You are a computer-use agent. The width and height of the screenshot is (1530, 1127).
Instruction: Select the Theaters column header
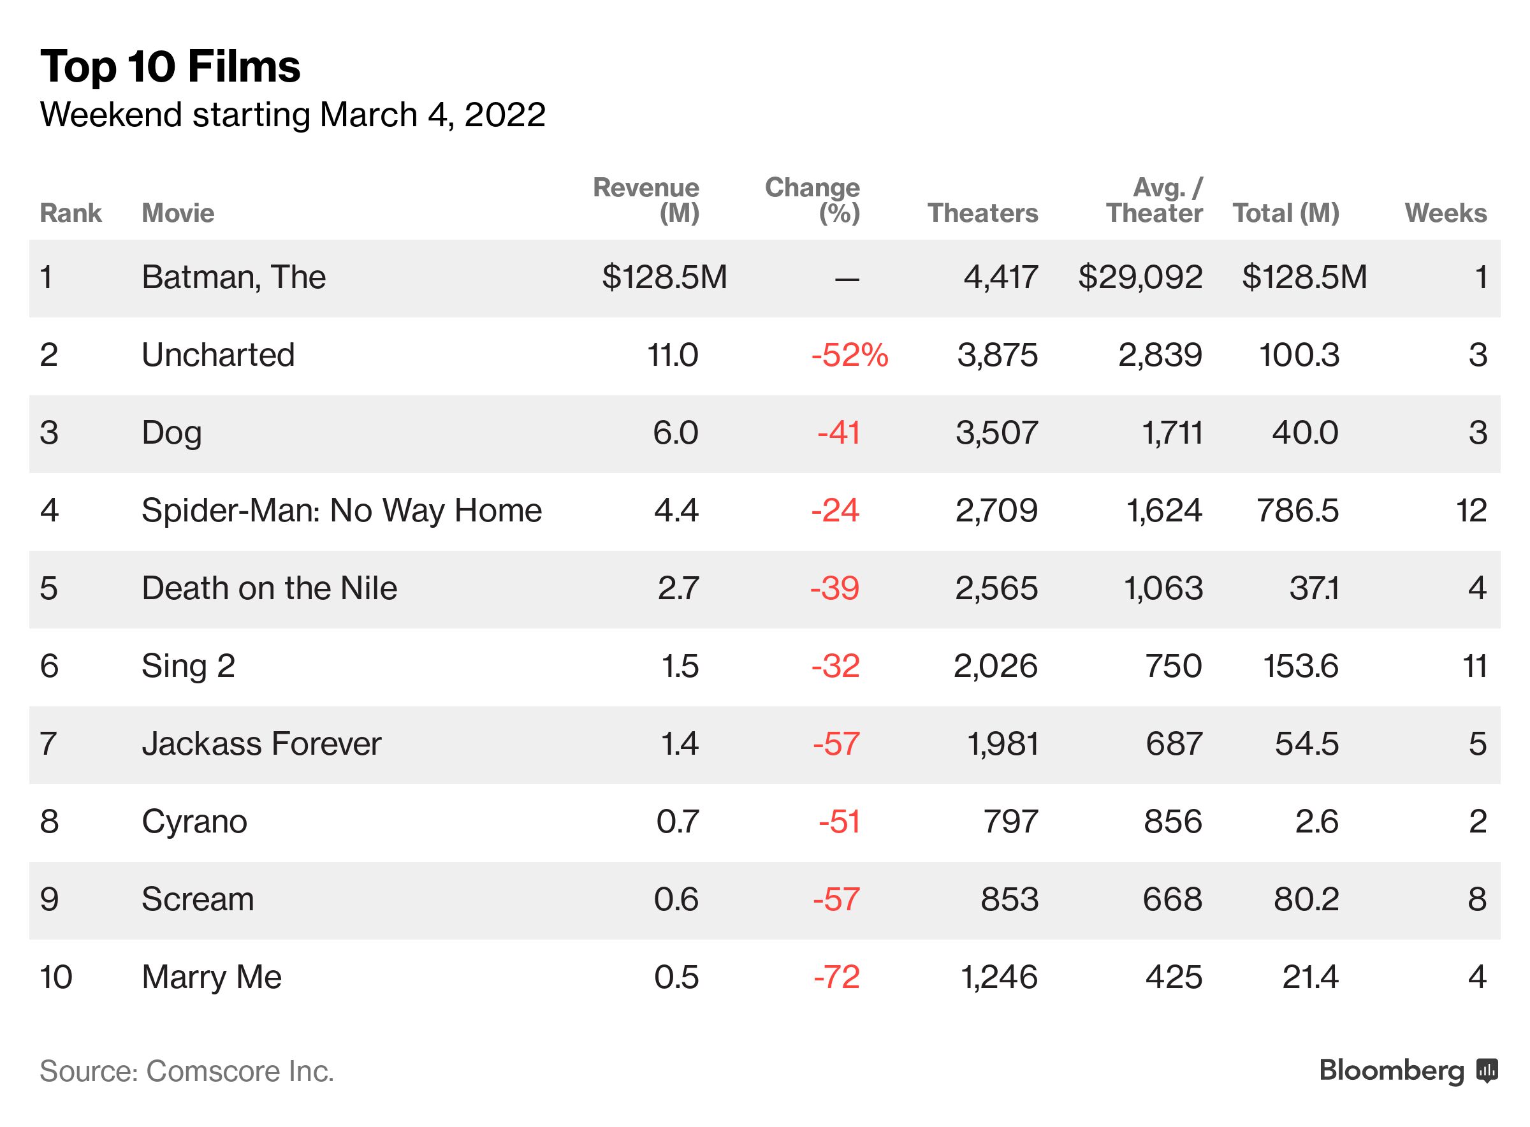click(x=982, y=213)
